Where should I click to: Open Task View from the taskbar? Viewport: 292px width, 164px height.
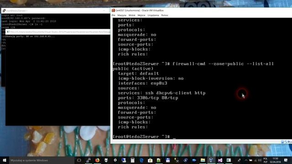pos(79,160)
